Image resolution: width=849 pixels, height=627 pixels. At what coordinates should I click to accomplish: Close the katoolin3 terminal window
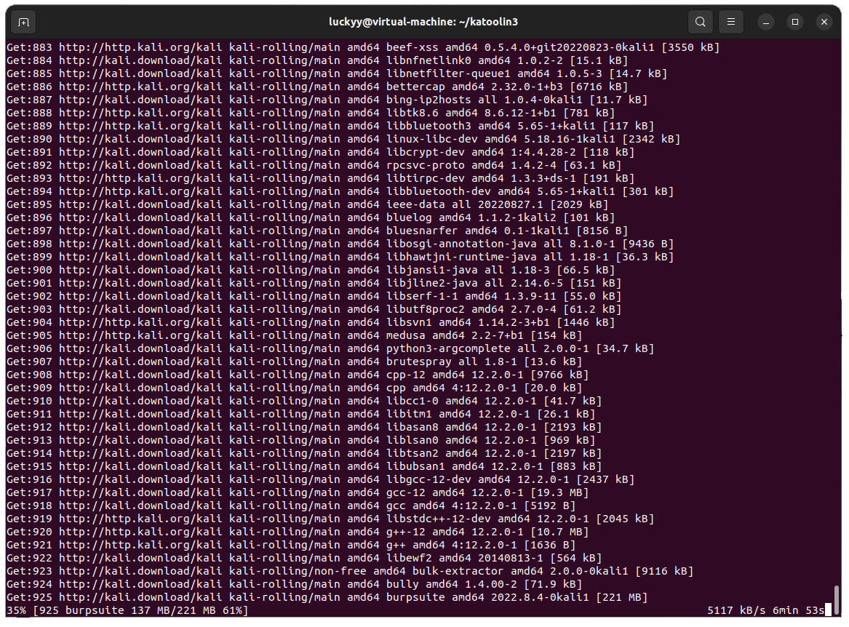pyautogui.click(x=824, y=22)
